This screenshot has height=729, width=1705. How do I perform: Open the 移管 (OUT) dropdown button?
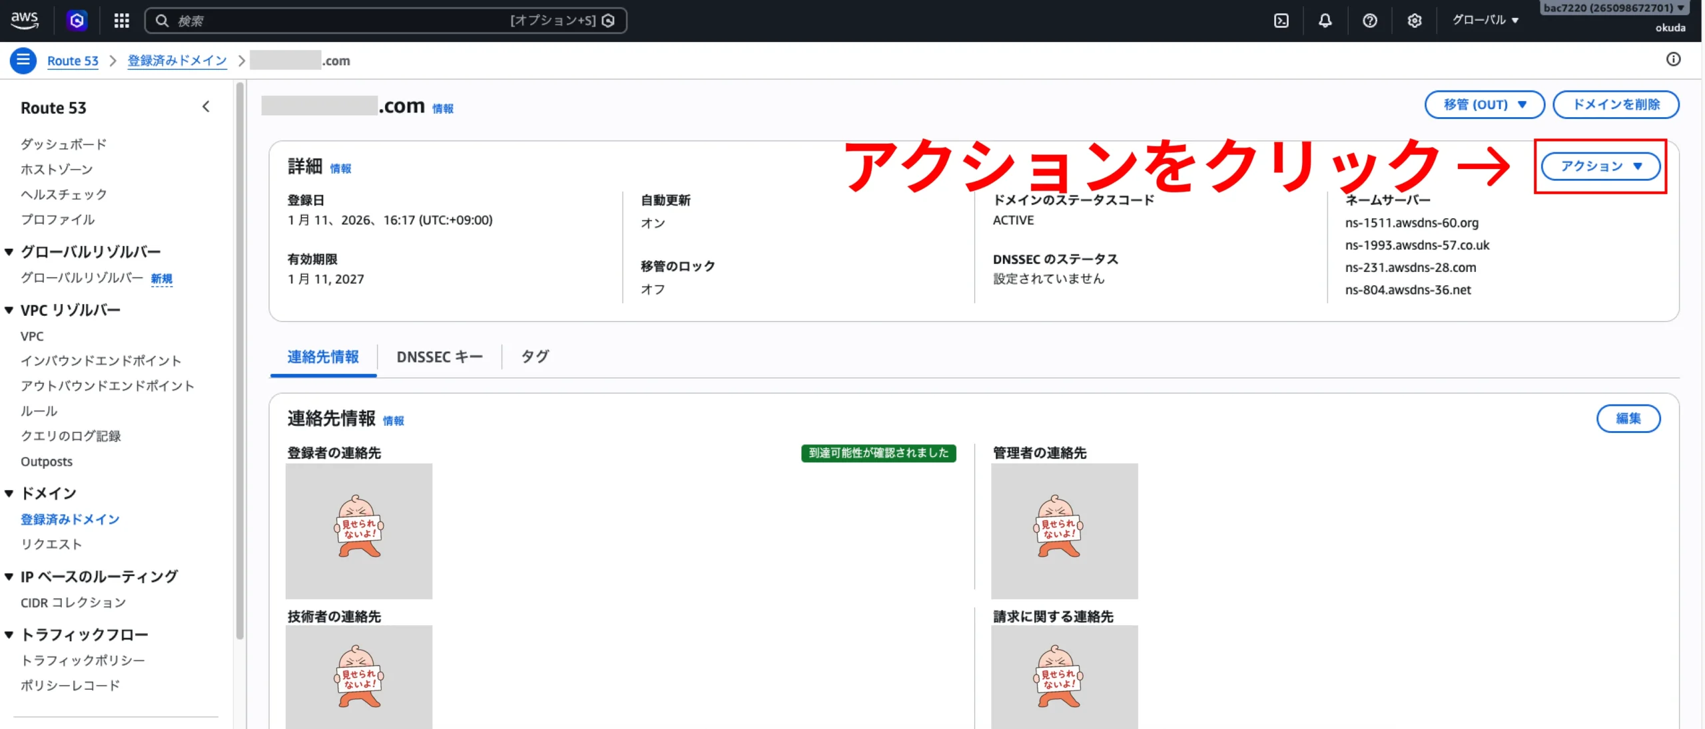click(1485, 104)
